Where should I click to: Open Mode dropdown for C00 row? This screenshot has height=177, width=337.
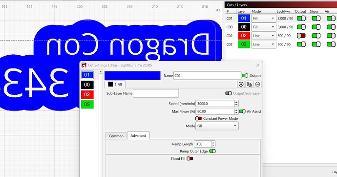[x=264, y=27]
